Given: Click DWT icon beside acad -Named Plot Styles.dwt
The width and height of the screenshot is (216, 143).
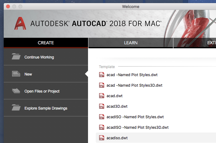Looking at the screenshot, I should click(x=102, y=75).
